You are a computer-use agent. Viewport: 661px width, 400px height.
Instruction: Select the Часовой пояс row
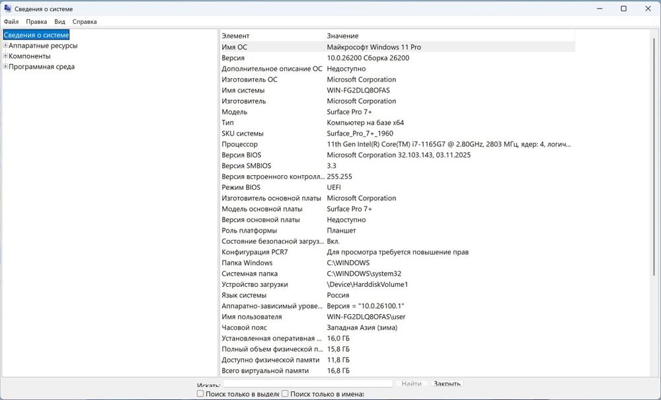397,328
